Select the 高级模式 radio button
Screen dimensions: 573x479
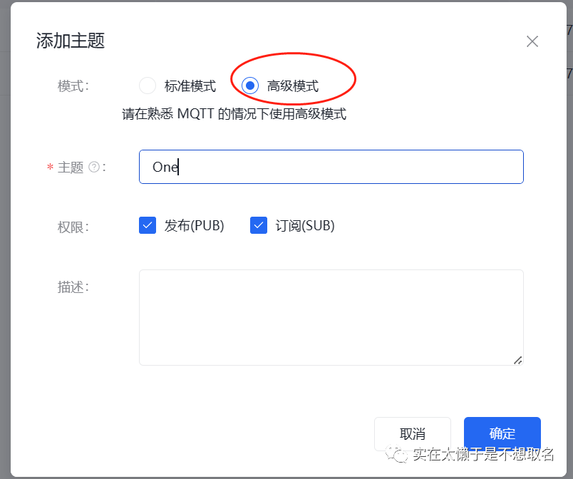click(x=250, y=86)
